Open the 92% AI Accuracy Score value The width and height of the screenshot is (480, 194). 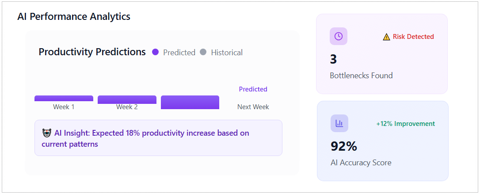coord(344,146)
